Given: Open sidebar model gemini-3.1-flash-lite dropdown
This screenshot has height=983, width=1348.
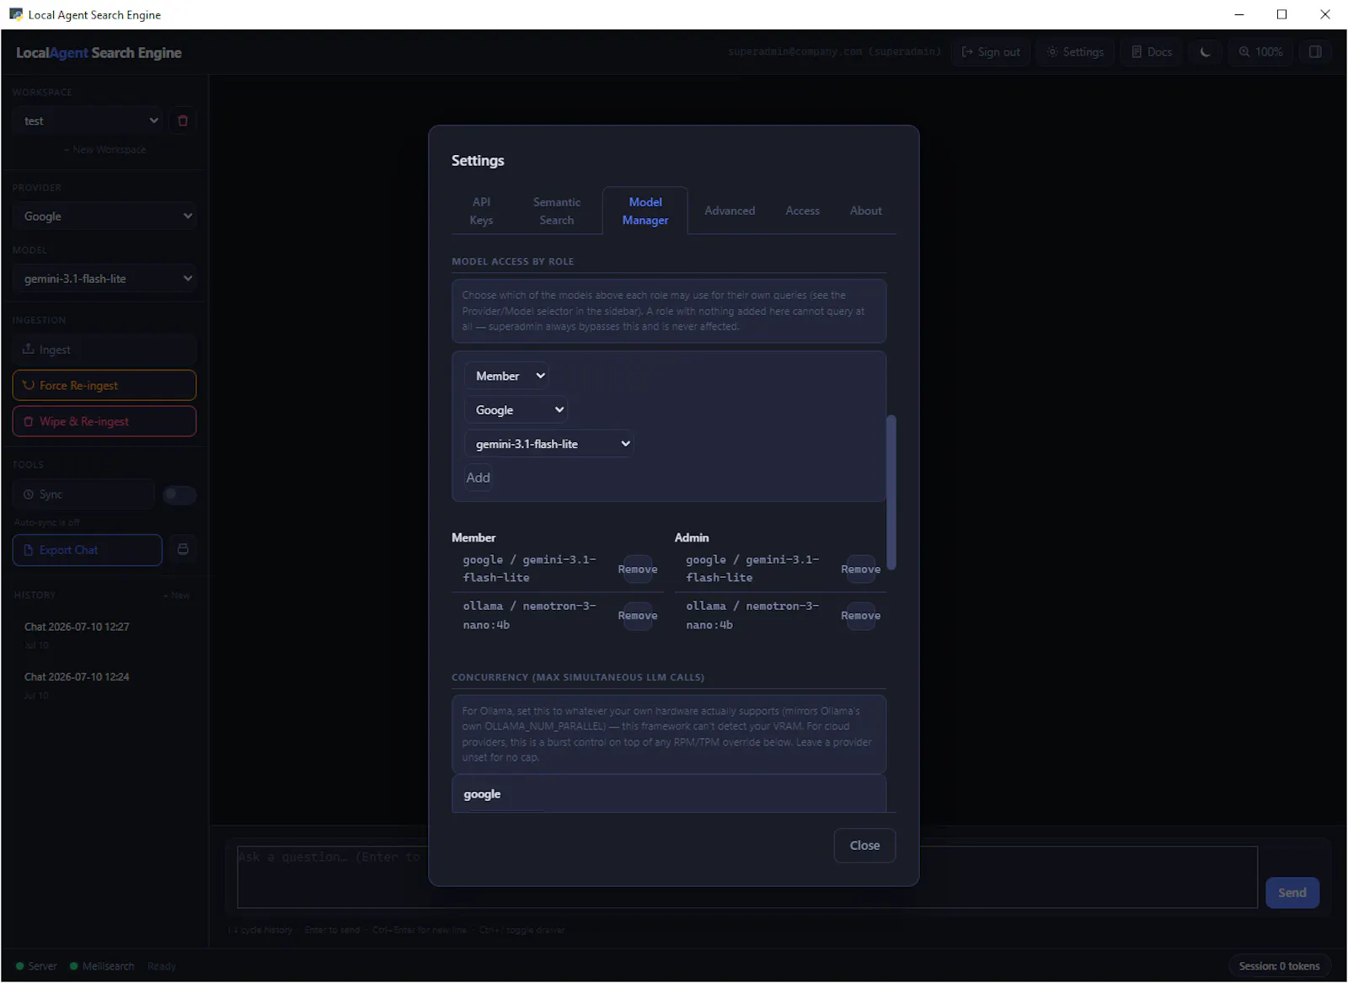Looking at the screenshot, I should coord(104,279).
